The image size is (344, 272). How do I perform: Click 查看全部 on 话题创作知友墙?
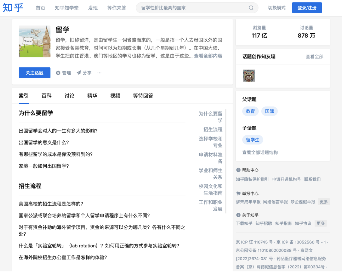(316, 57)
